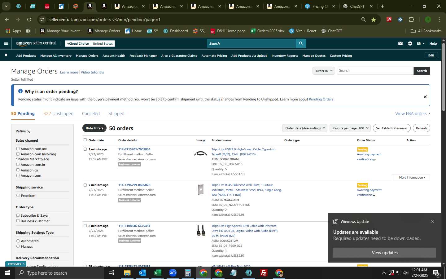Switch to the 327 Unshipped tab
This screenshot has width=446, height=279.
click(58, 113)
